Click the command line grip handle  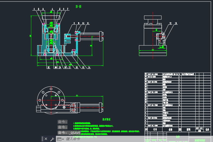click(x=42, y=139)
